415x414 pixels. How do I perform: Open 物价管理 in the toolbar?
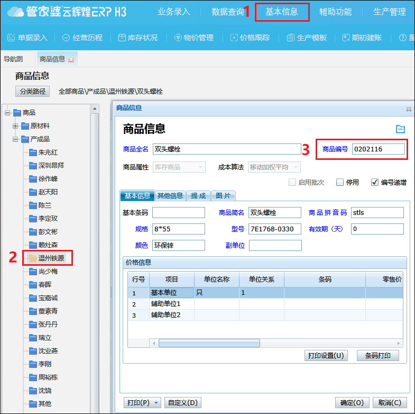pos(178,38)
